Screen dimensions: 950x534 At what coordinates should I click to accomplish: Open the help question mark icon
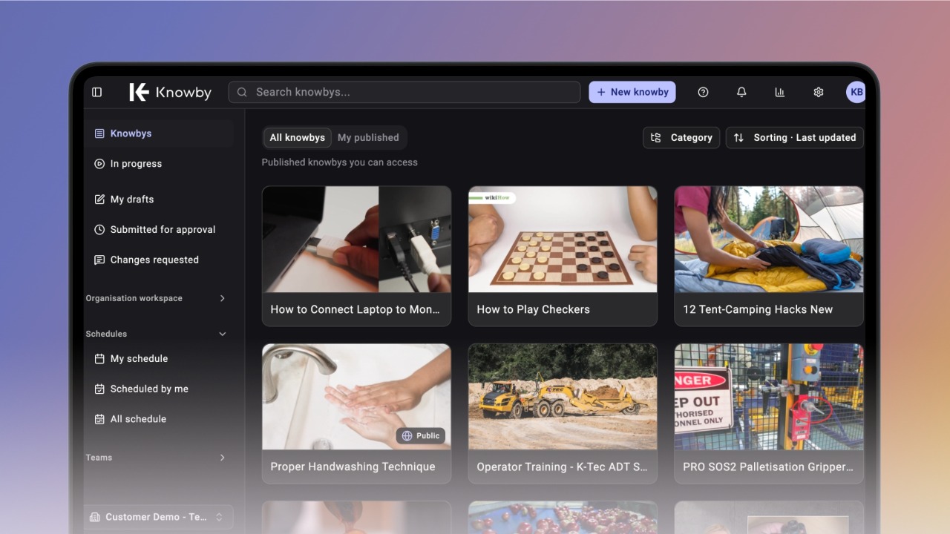pos(703,92)
